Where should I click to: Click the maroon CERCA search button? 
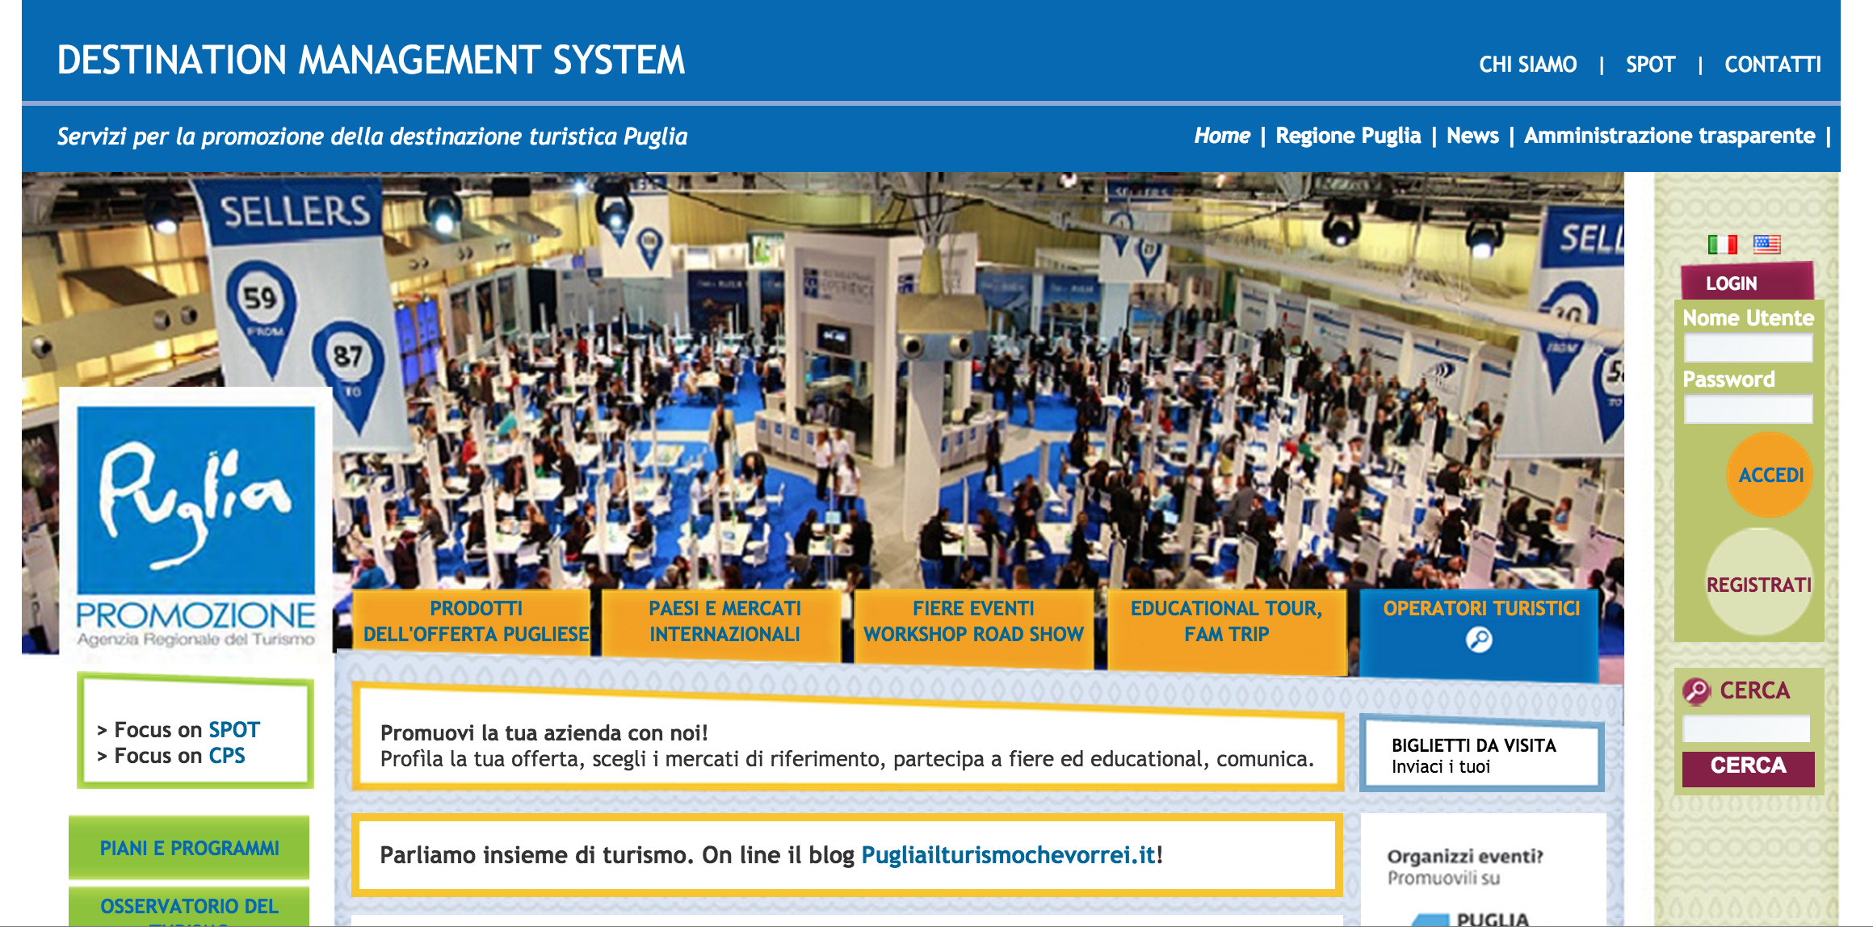(x=1748, y=766)
